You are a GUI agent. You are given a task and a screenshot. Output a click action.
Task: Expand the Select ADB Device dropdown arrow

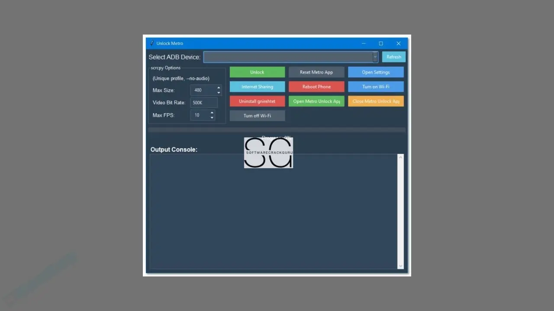[375, 57]
